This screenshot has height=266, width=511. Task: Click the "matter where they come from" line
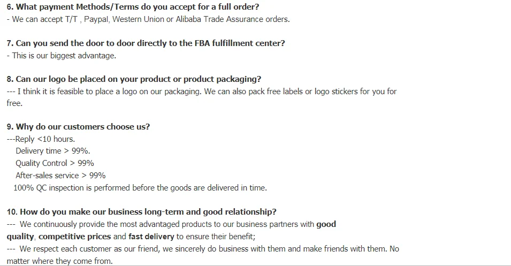[59, 261]
